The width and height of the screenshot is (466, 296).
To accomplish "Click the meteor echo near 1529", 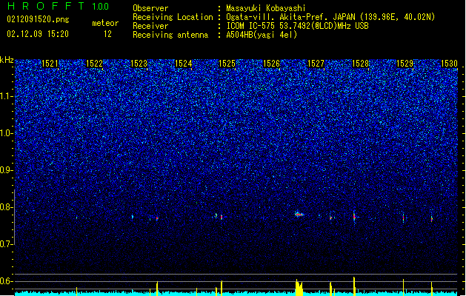I will [x=403, y=218].
